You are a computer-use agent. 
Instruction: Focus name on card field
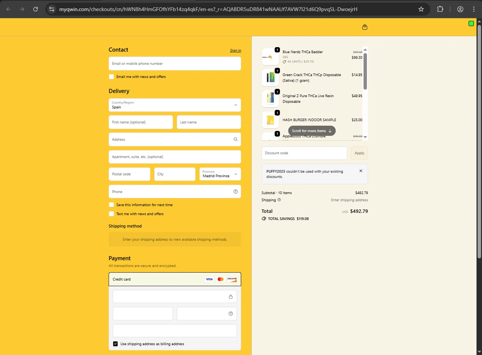tap(175, 331)
